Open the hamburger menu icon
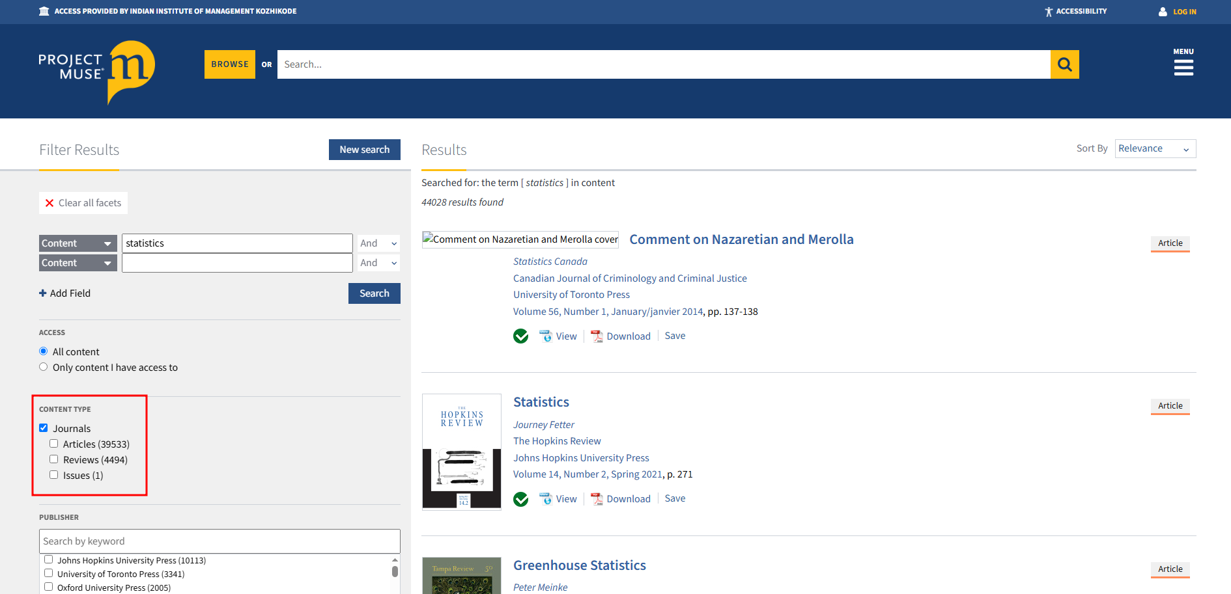Viewport: 1231px width, 594px height. tap(1183, 68)
